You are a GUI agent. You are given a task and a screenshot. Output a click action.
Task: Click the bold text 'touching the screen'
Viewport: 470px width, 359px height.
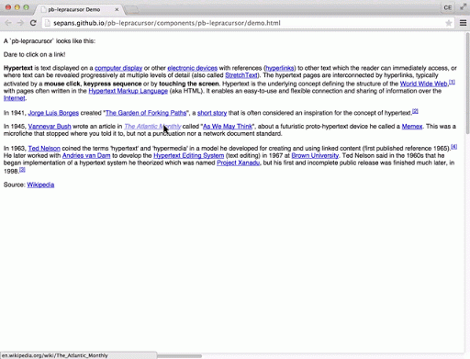coord(189,84)
